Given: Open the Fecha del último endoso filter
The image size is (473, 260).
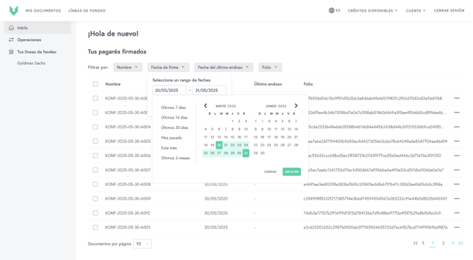Looking at the screenshot, I should [x=224, y=67].
